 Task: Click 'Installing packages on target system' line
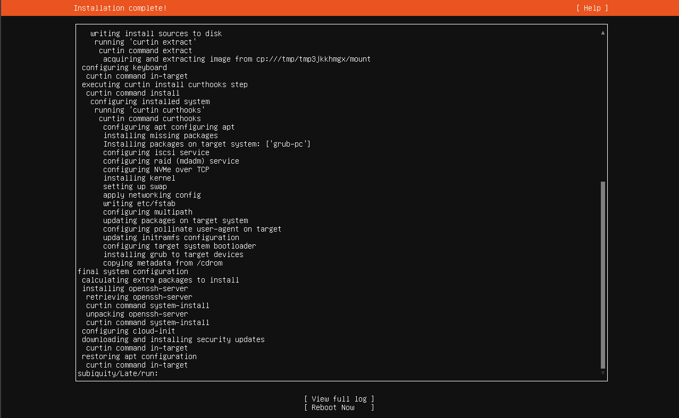pyautogui.click(x=207, y=144)
